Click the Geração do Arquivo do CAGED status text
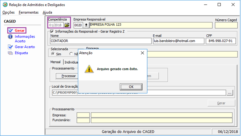 pyautogui.click(x=128, y=132)
